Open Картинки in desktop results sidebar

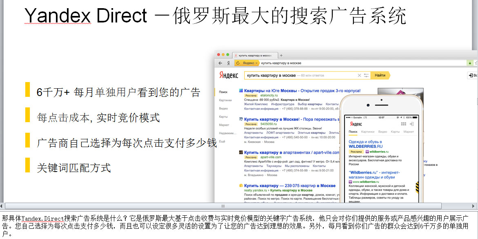(225, 100)
